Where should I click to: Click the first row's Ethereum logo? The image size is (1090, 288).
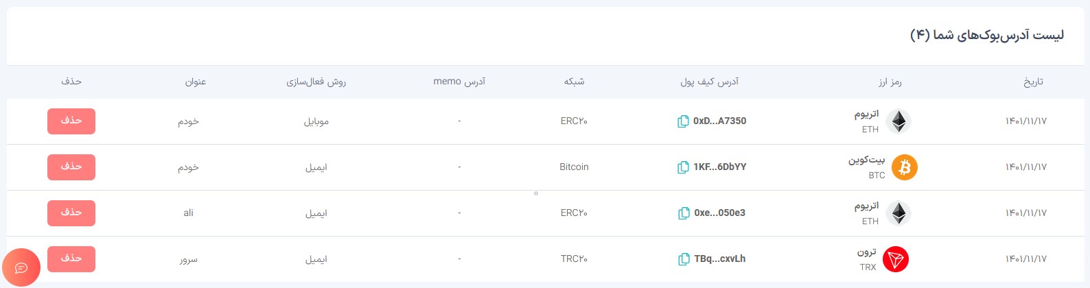898,121
